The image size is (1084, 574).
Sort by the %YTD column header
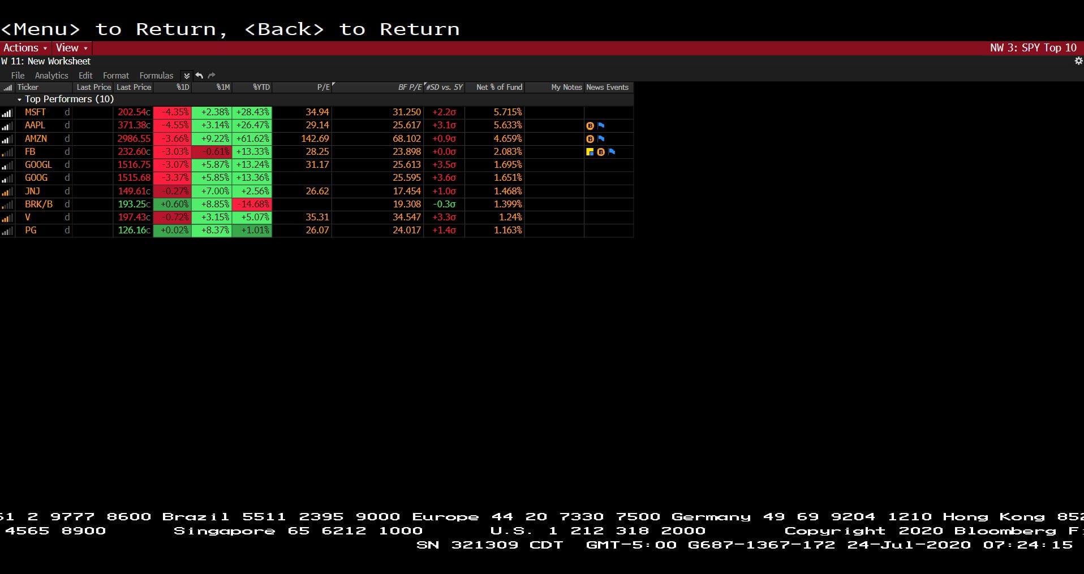tap(252, 87)
